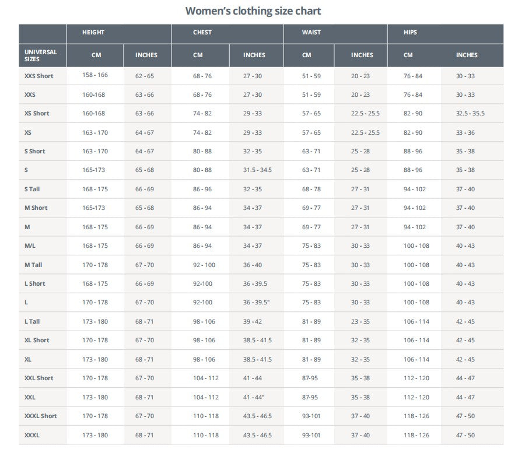The image size is (525, 456).
Task: Select the XS Short size row label
Action: coord(37,114)
